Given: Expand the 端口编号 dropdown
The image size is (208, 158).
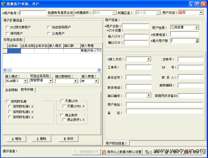Looking at the screenshot, I should pyautogui.click(x=149, y=95).
